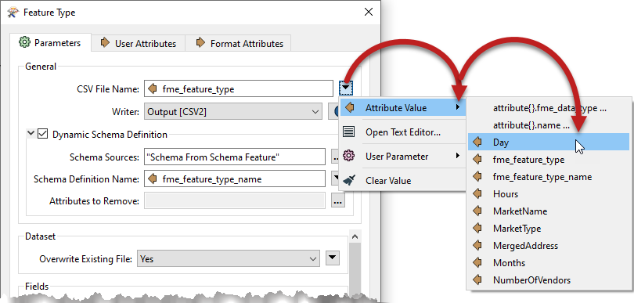Click the broom icon for Clear Value
Screen dimensions: 634x303
(x=348, y=180)
